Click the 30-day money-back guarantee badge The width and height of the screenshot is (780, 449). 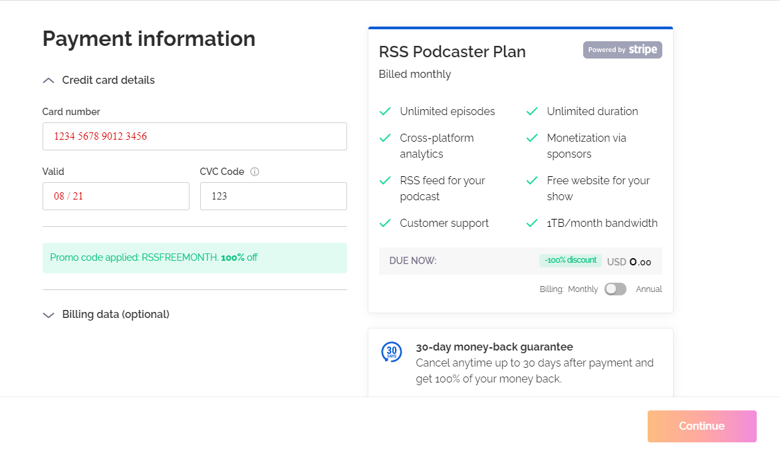[x=392, y=353]
